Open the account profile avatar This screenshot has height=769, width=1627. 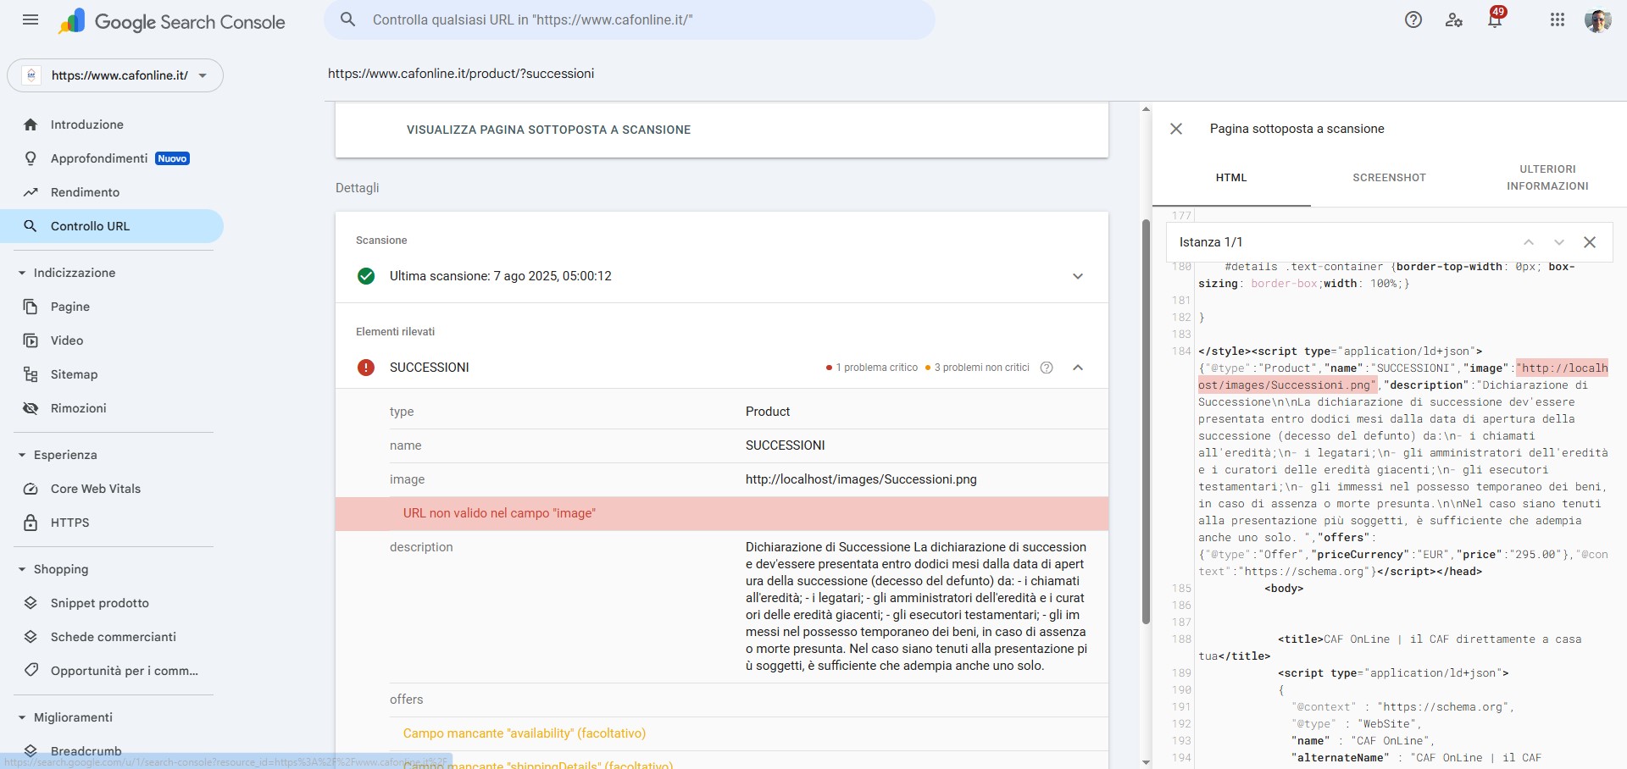(x=1598, y=19)
